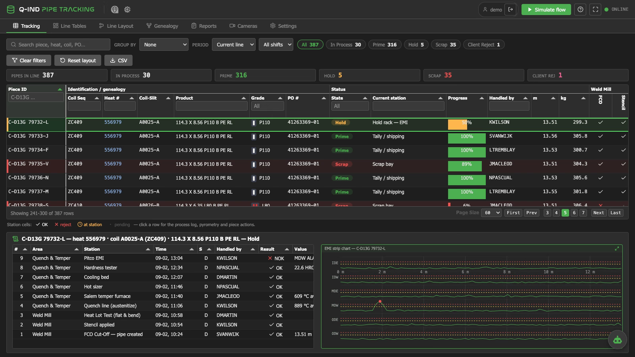635x357 pixels.
Task: Open the Cameras tab
Action: pos(243,26)
